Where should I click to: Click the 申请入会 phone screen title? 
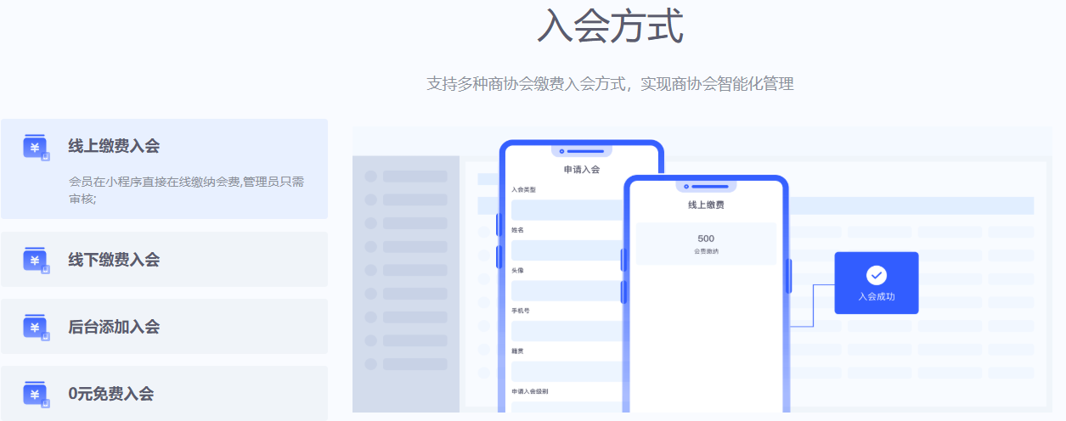(581, 169)
